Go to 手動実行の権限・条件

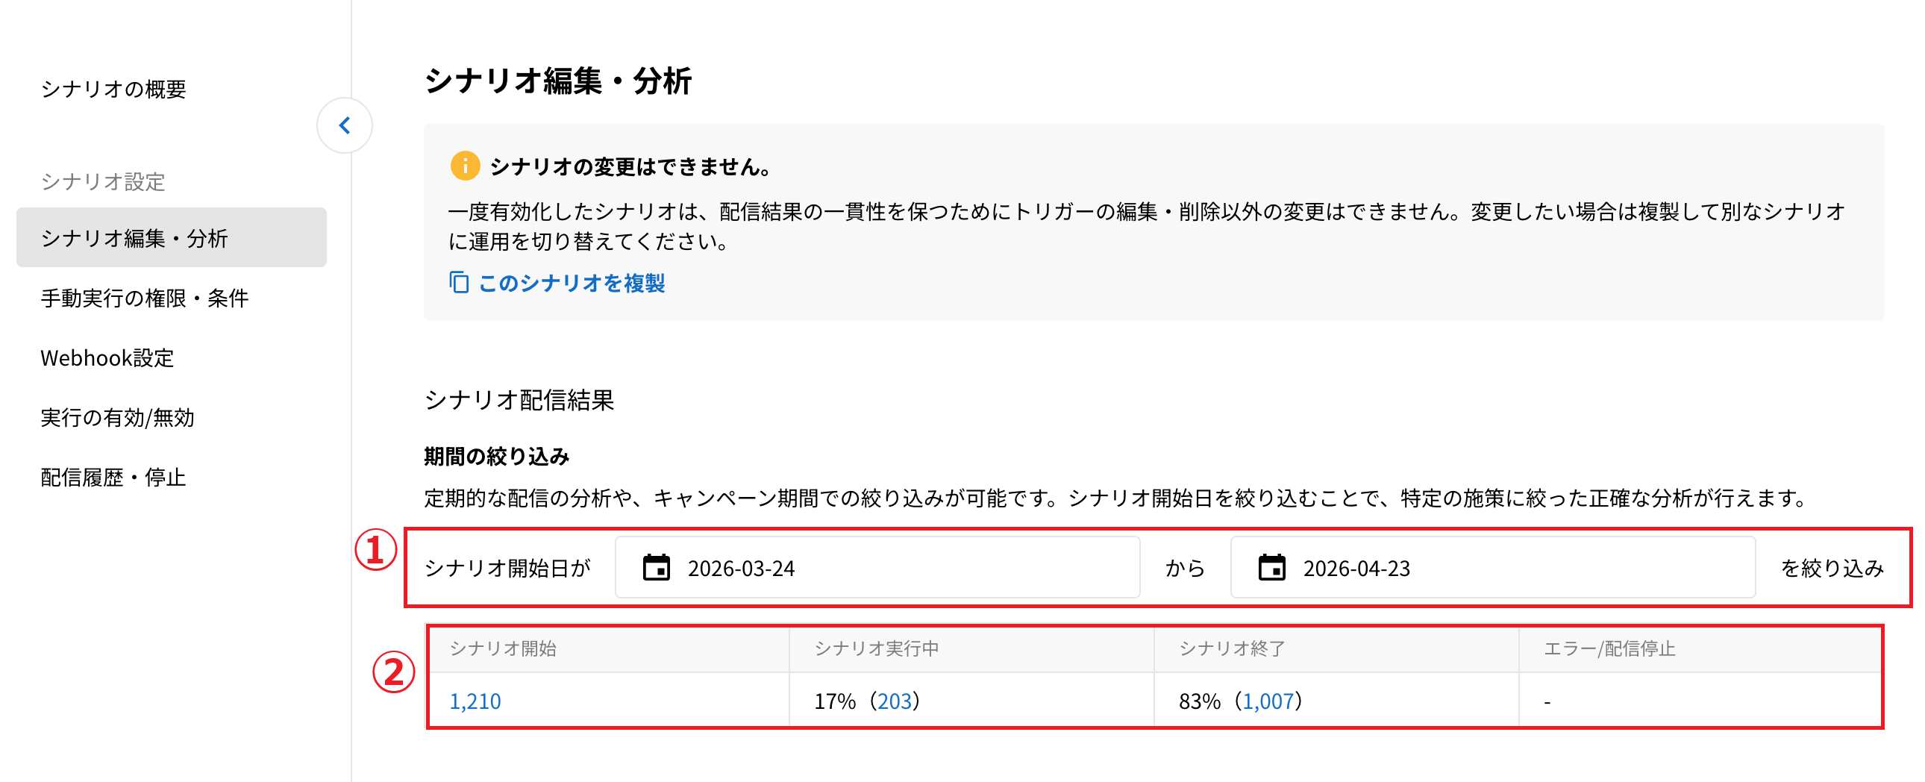point(145,298)
